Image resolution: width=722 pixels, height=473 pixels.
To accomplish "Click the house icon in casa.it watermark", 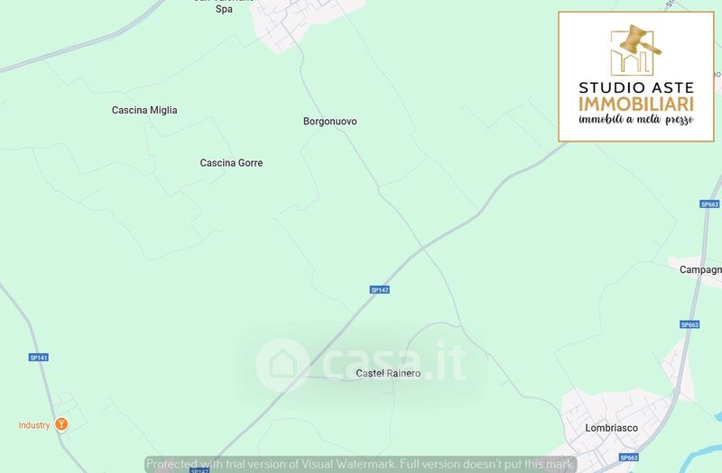I will [282, 365].
